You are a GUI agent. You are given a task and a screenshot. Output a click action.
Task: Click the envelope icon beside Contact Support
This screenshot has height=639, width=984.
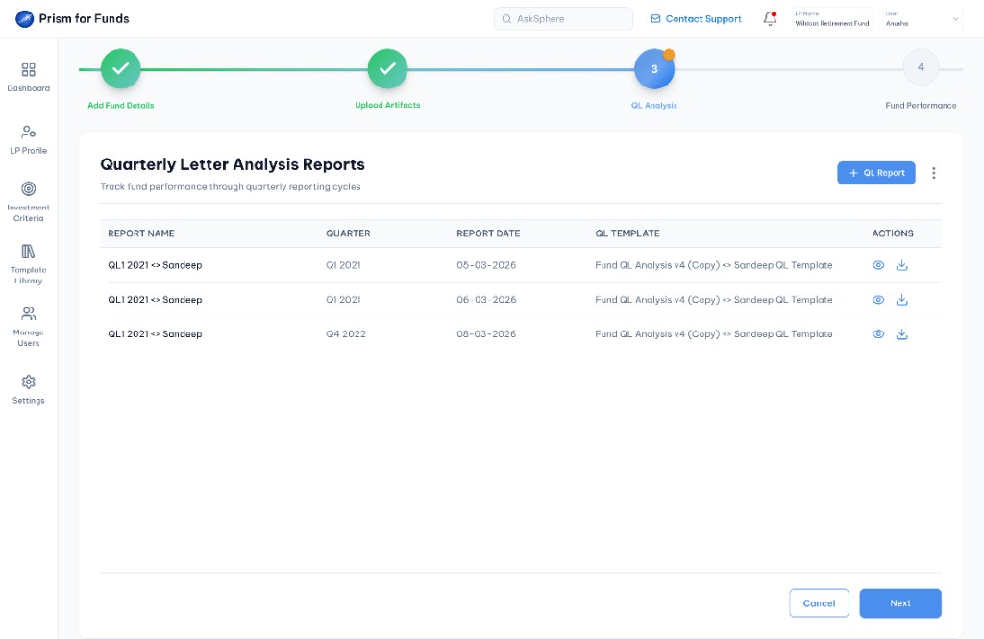[x=655, y=19]
